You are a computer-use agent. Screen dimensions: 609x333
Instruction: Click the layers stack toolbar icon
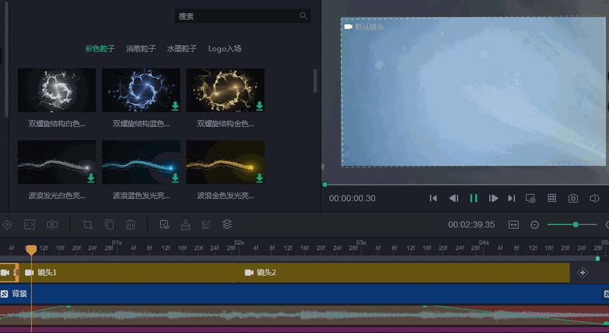227,224
